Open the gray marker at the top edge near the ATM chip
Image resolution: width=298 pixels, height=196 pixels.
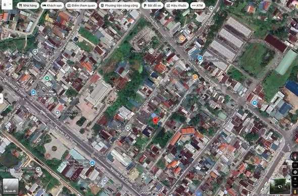tap(211, 9)
